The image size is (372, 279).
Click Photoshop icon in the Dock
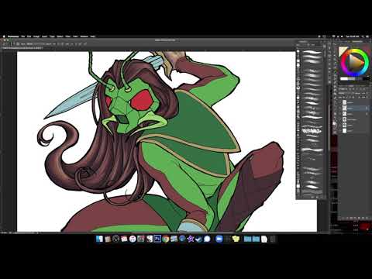click(157, 239)
